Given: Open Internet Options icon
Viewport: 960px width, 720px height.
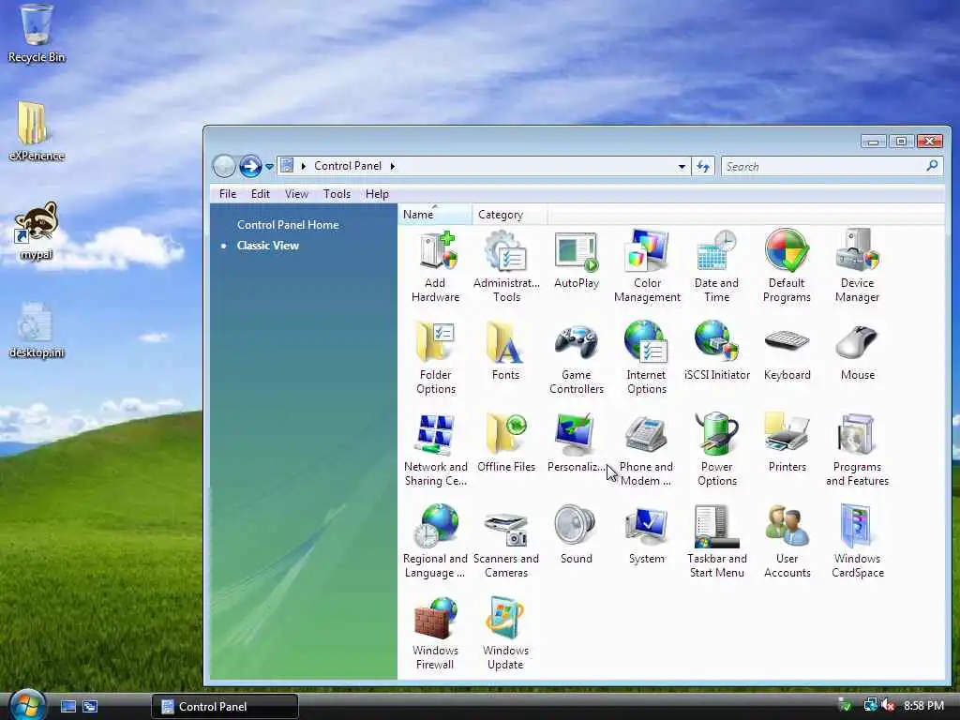Looking at the screenshot, I should 647,357.
